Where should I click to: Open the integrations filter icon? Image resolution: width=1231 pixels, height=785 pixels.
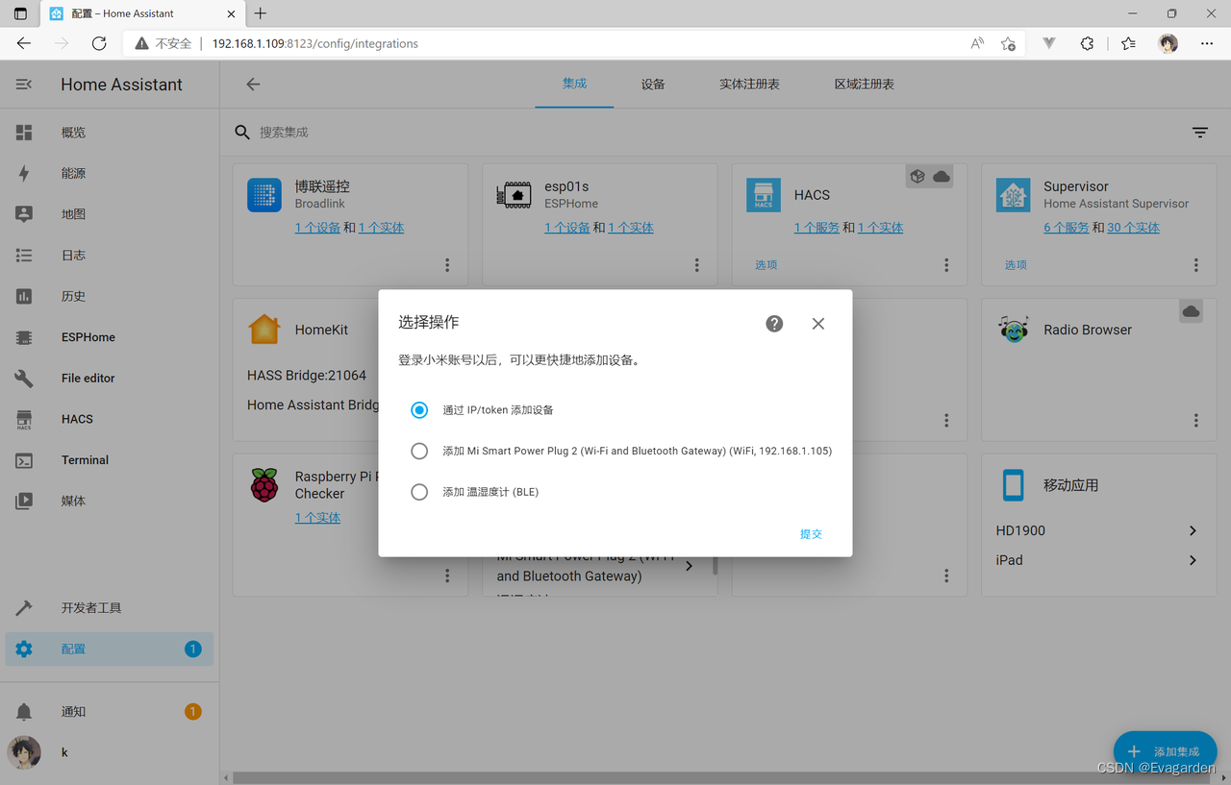[x=1200, y=133]
